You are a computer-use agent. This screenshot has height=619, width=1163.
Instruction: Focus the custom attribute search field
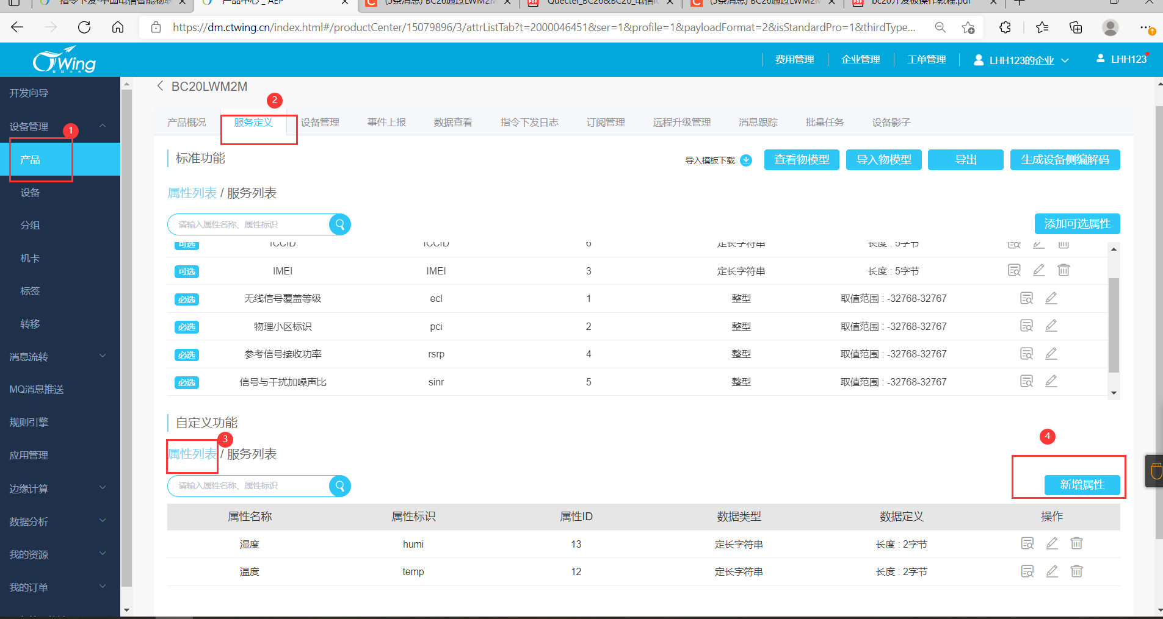249,486
